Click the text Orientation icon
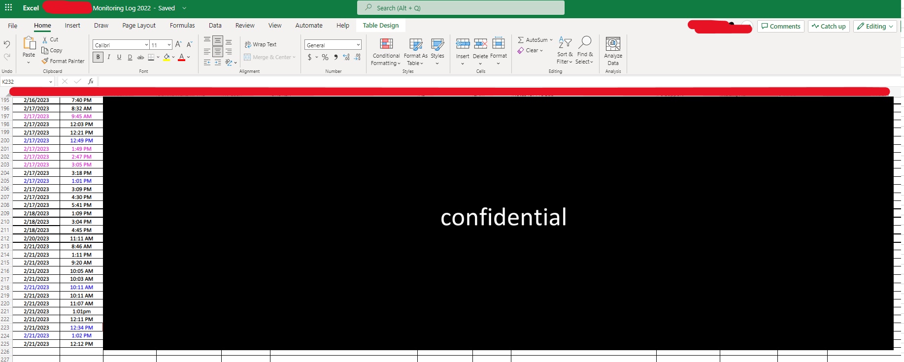904x362 pixels. coord(229,63)
